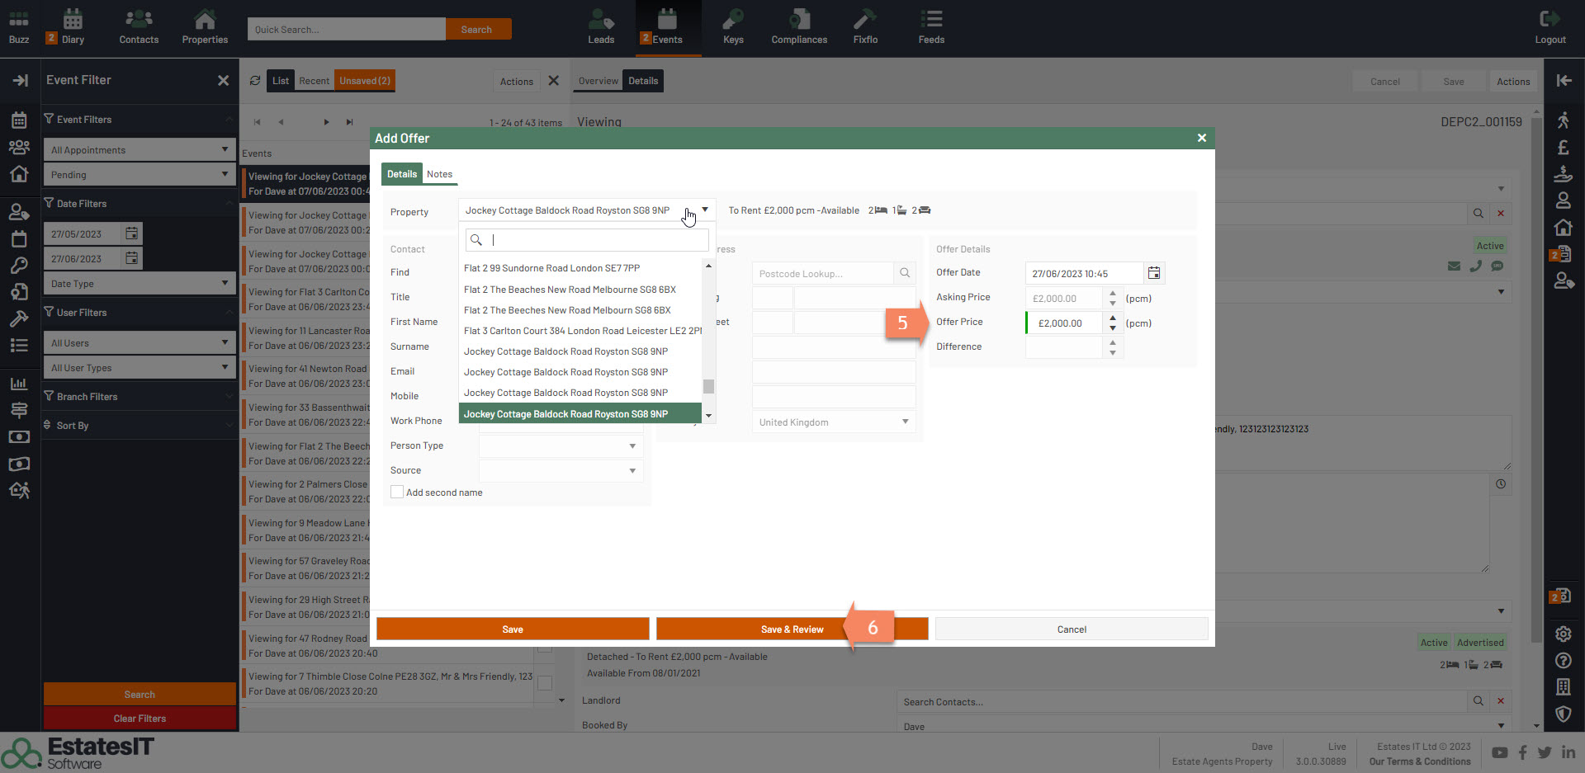Open the Keys section in top navigation
Viewport: 1585px width, 773px height.
pos(732,27)
